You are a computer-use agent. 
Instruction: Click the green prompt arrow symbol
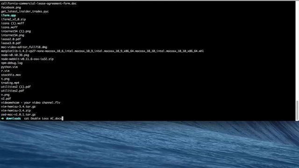click(x=2, y=119)
